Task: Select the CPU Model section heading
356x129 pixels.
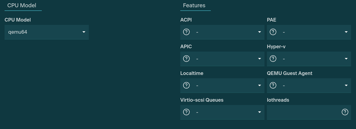Action: [22, 5]
